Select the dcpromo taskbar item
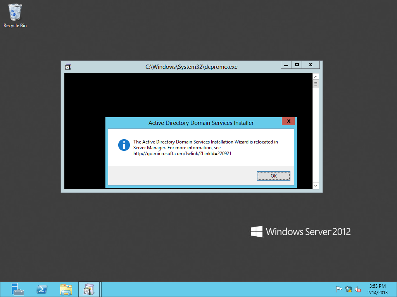This screenshot has height=297, width=397. point(89,289)
